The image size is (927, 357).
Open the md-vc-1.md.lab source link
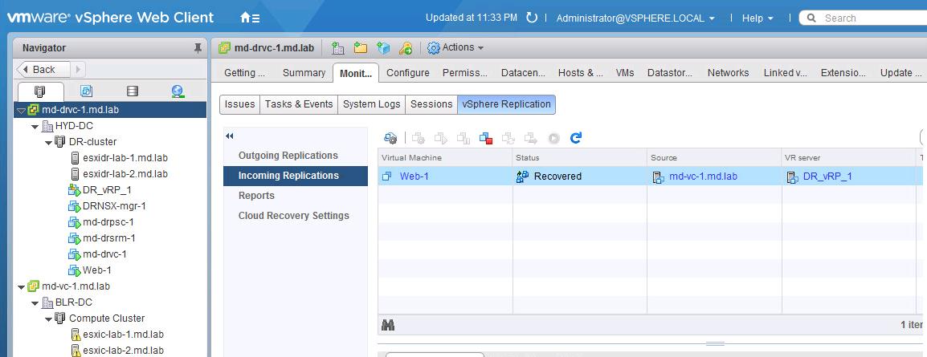point(703,176)
